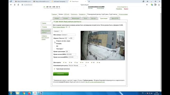Open a new browser tab
170x95 pixels.
(x=89, y=2)
